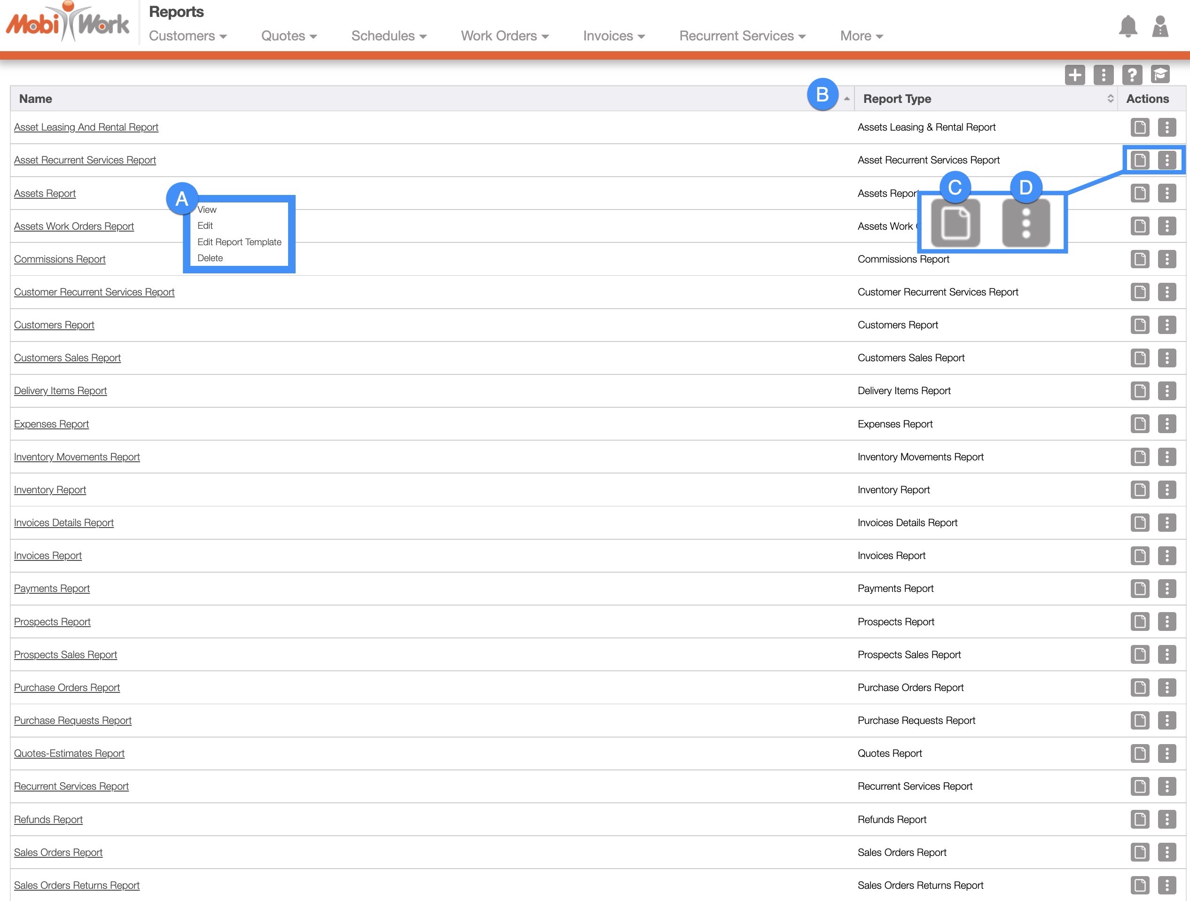The height and width of the screenshot is (901, 1190).
Task: Open three-dots actions for Expenses Report row
Action: [x=1167, y=424]
